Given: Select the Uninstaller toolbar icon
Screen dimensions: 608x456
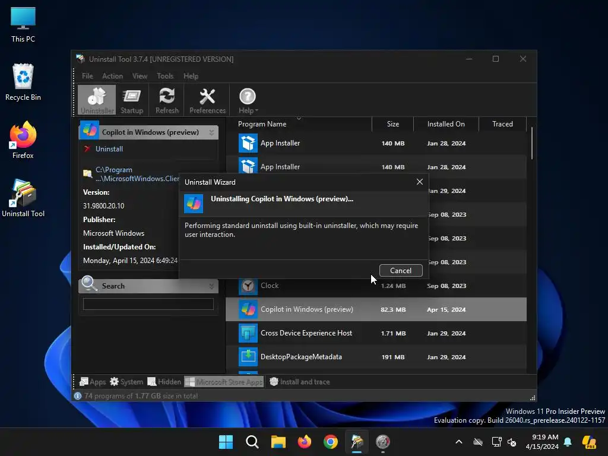Looking at the screenshot, I should [x=97, y=100].
